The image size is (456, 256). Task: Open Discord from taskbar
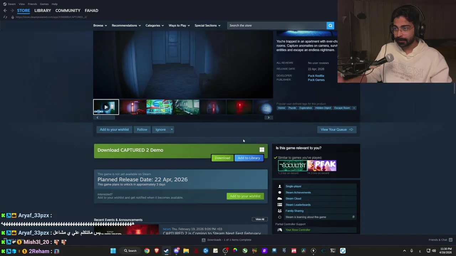[176, 251]
